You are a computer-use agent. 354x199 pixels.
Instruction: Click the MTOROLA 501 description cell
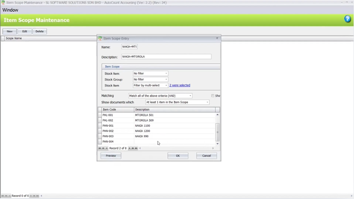[x=174, y=115]
